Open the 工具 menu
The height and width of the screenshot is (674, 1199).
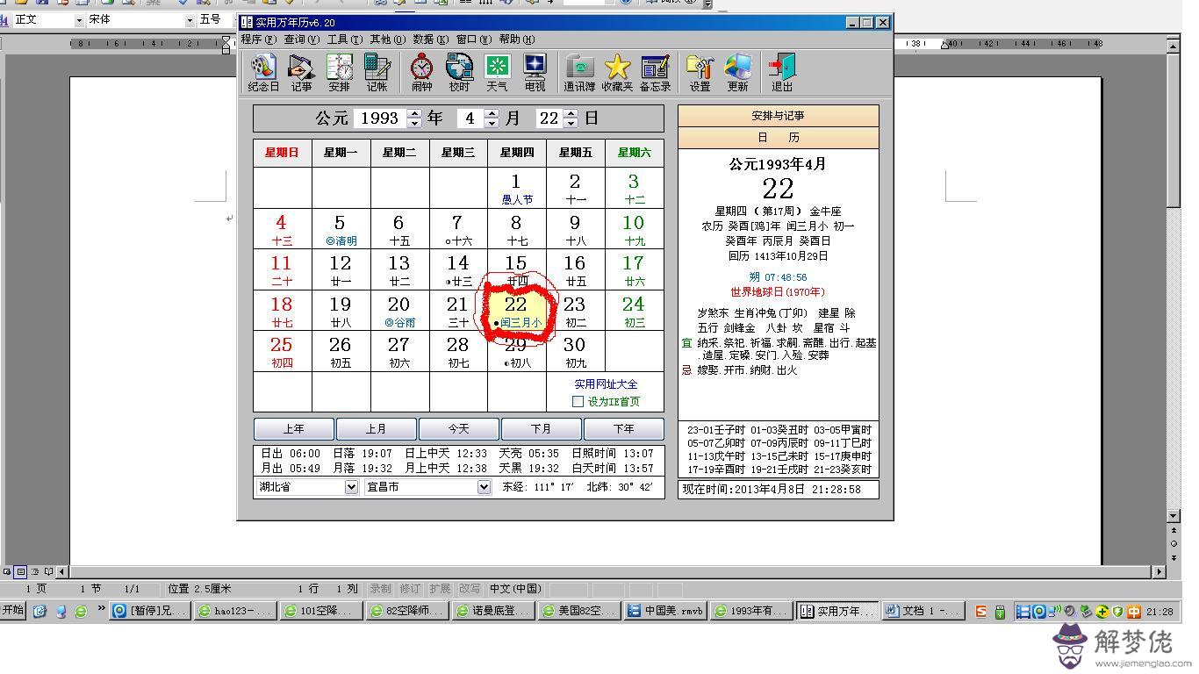pos(344,39)
